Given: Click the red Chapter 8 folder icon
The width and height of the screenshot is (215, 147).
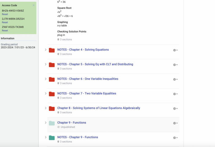Looking at the screenshot, I should click(52, 109).
